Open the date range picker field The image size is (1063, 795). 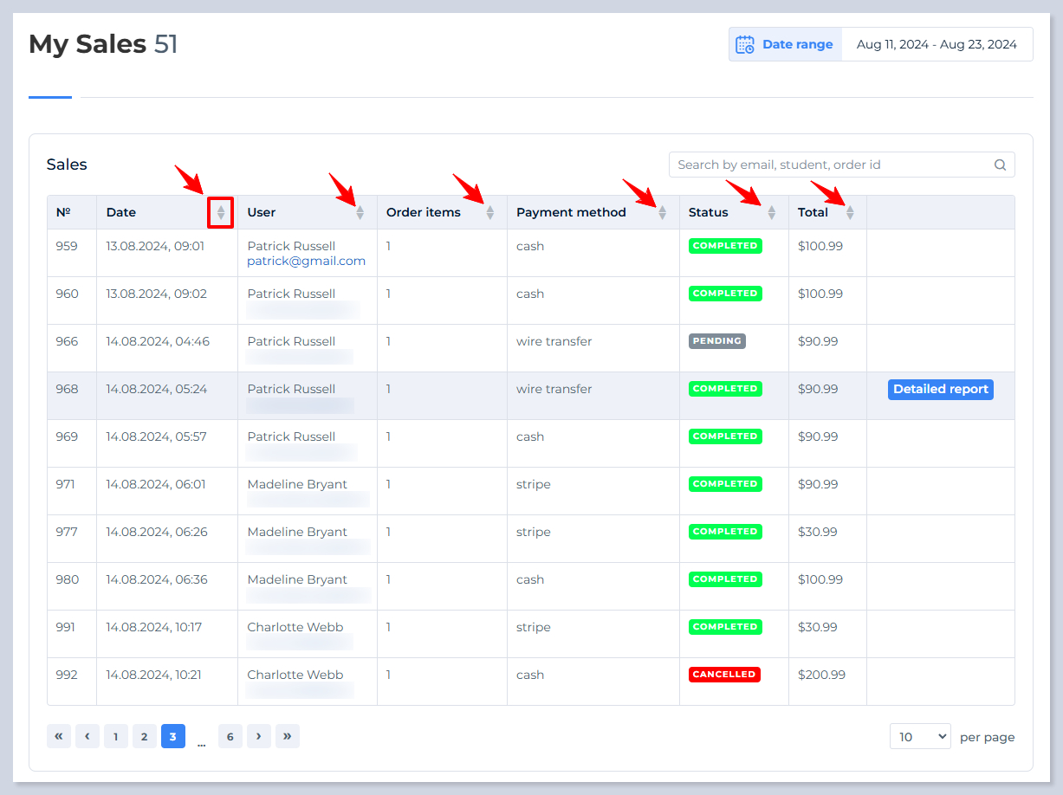click(936, 44)
